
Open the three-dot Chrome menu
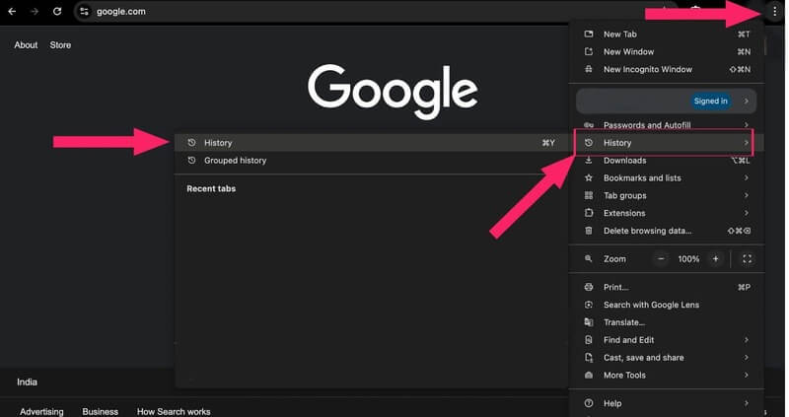[774, 11]
